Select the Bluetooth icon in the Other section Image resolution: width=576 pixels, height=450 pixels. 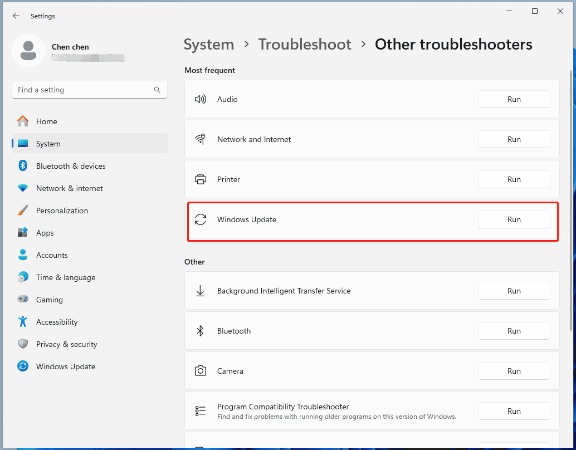pyautogui.click(x=201, y=331)
